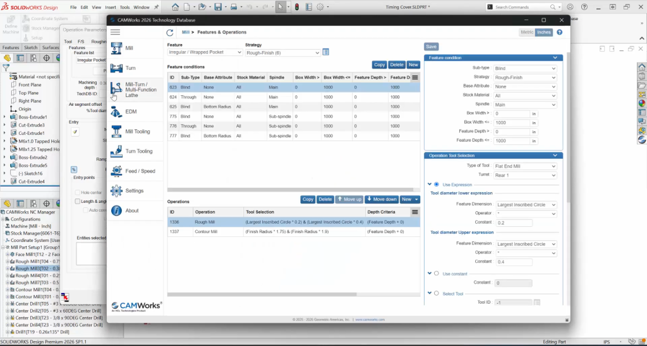Collapse the Feature condition panel

555,57
